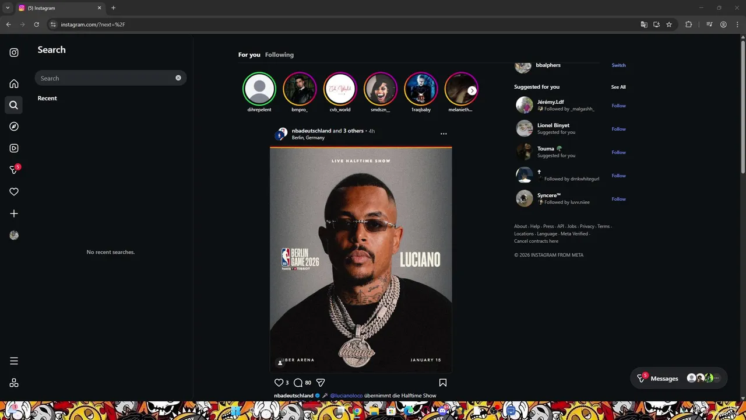
Task: Open the 'Berlin, Germany' location link
Action: coord(308,138)
